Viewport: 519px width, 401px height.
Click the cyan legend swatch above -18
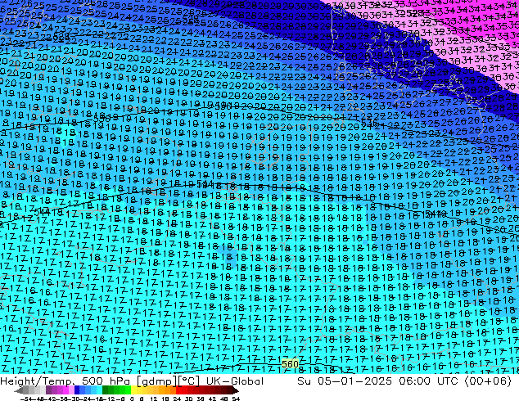coord(99,390)
